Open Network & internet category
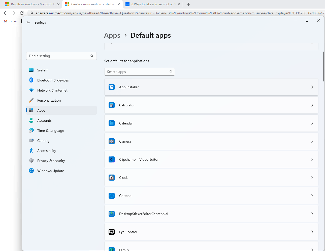This screenshot has height=251, width=325. click(x=61, y=90)
